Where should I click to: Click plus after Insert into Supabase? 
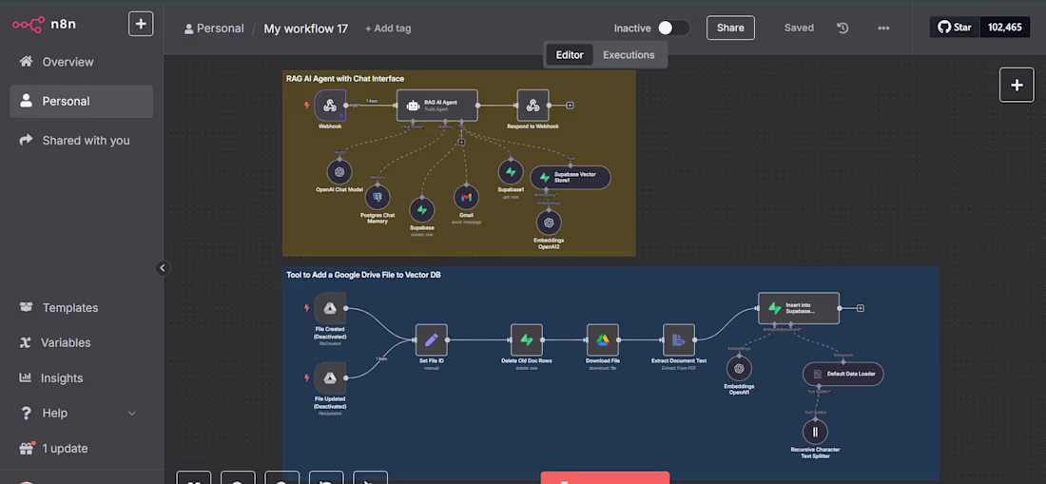coord(860,308)
